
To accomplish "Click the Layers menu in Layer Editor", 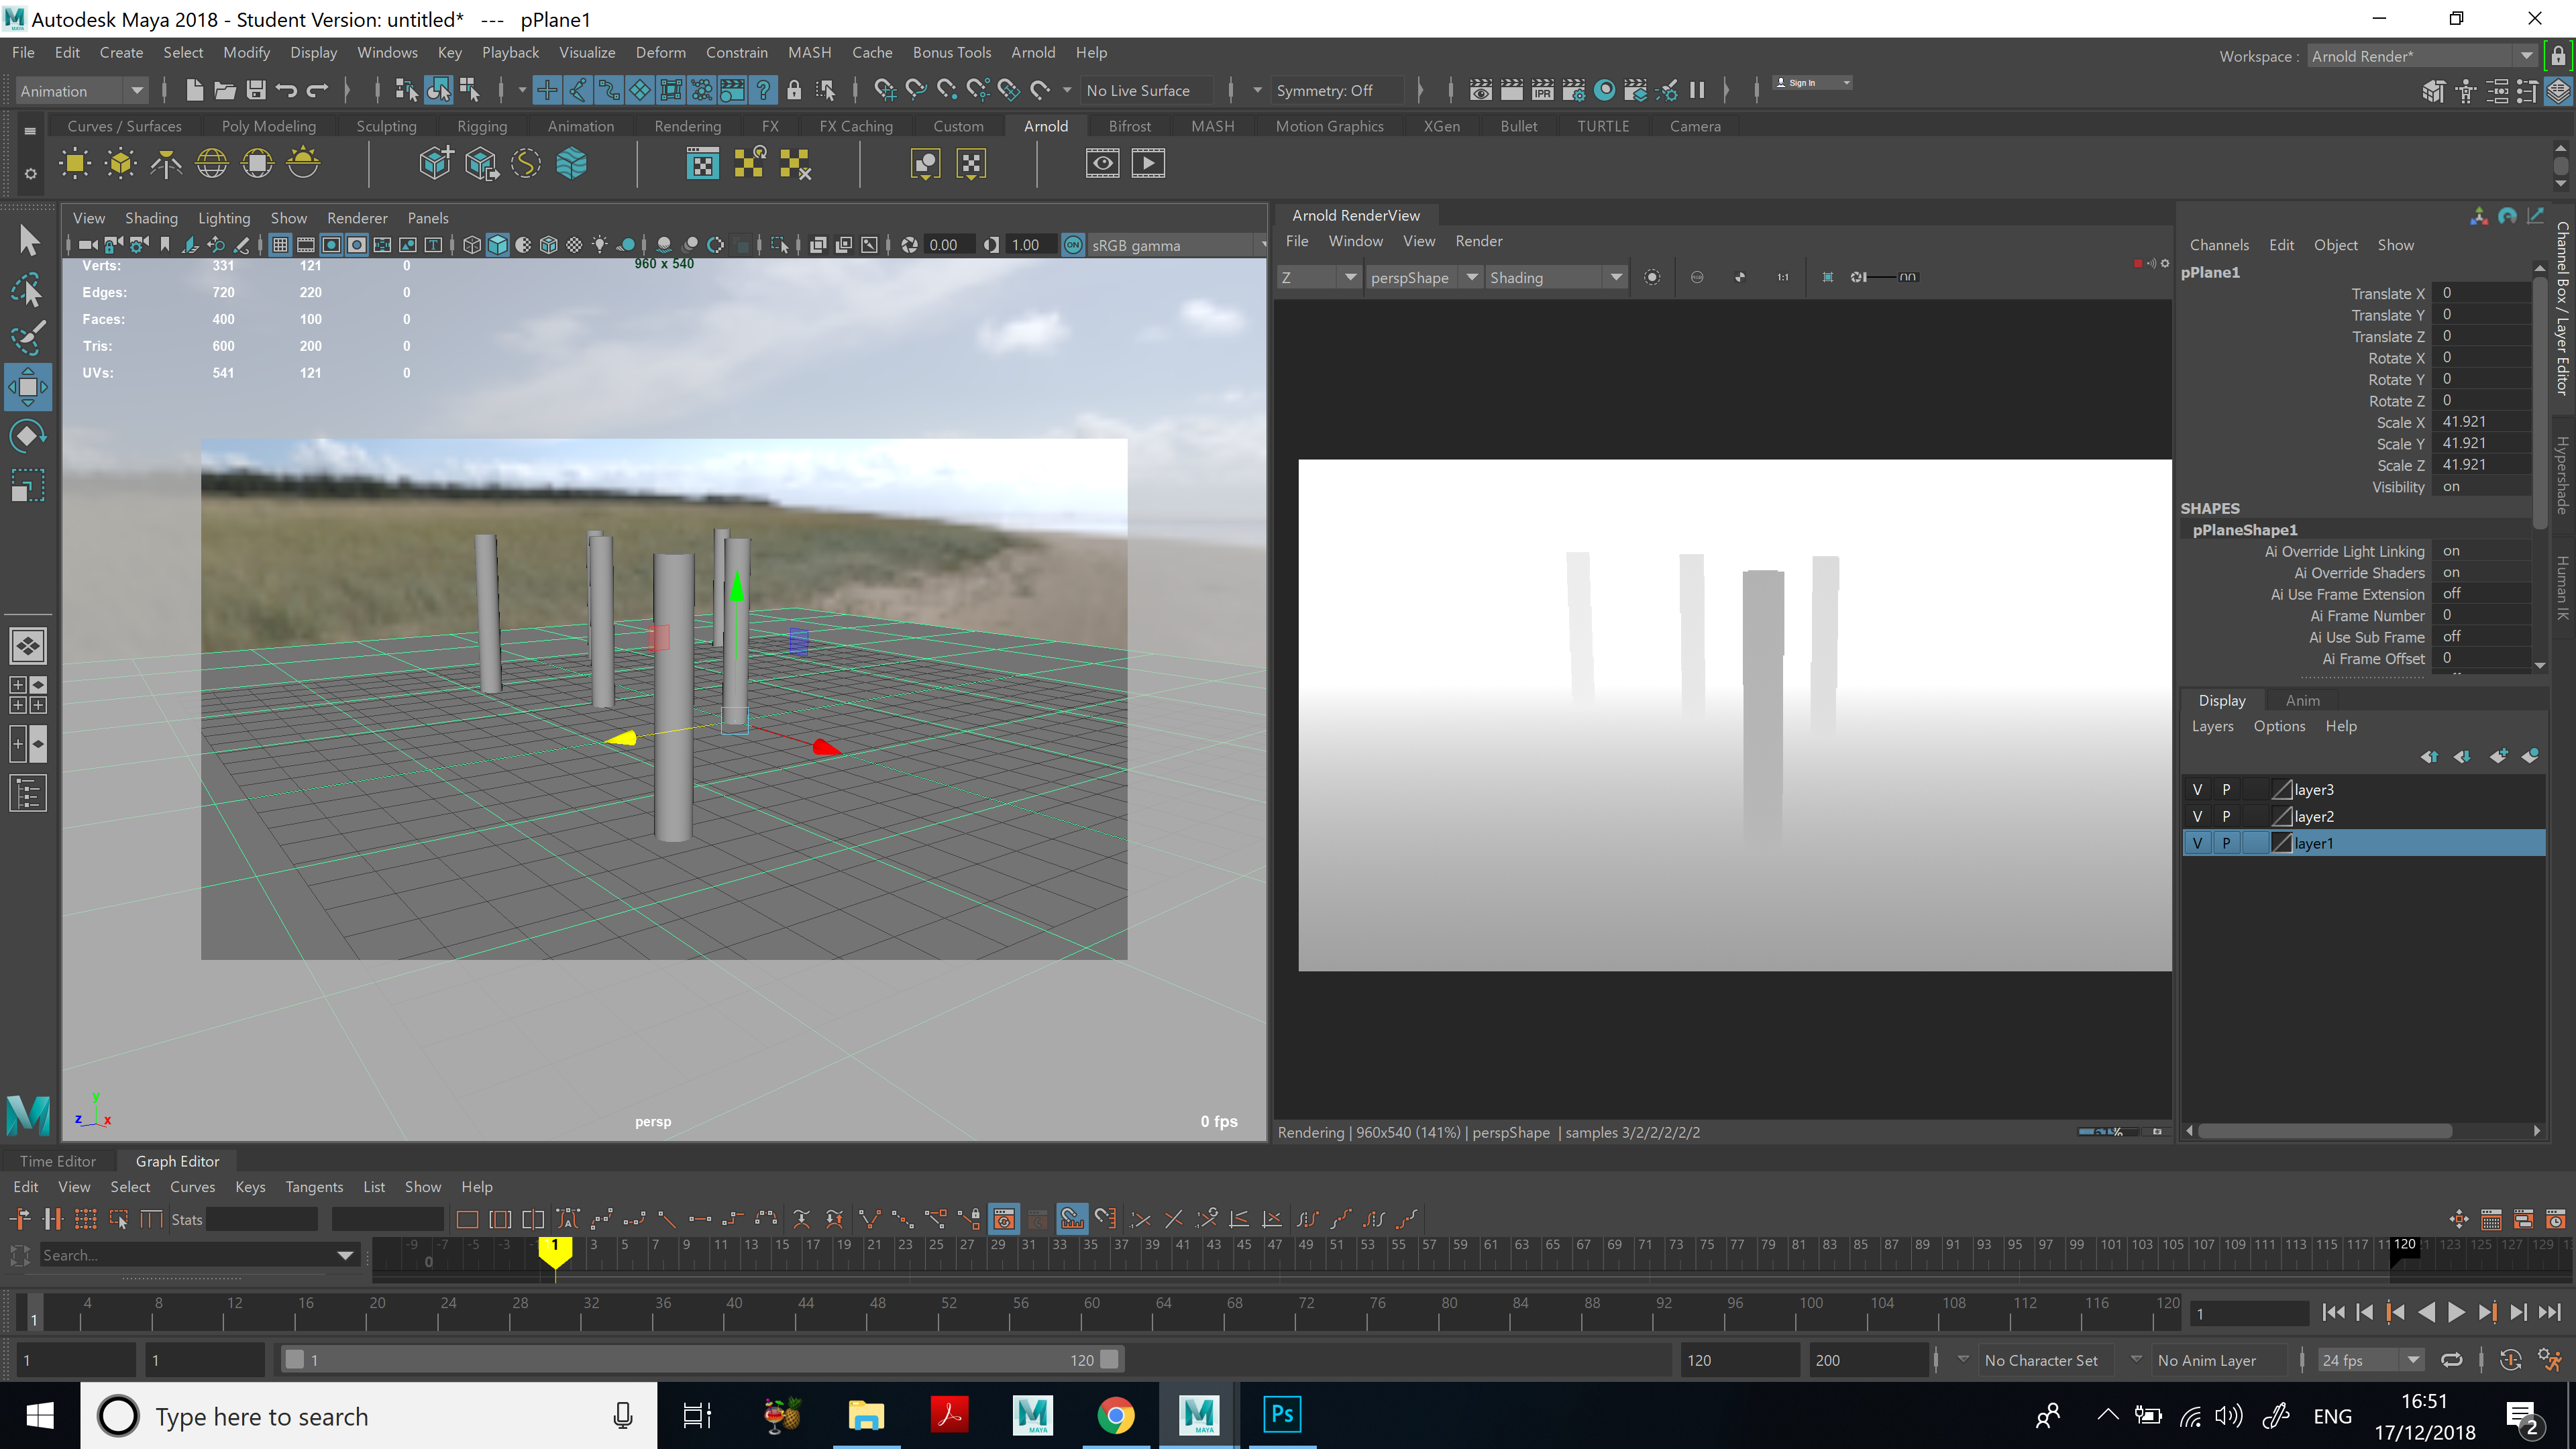I will pyautogui.click(x=2212, y=726).
